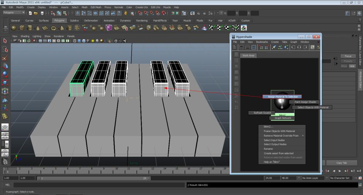Click the save scene icon
The image size is (363, 195).
(x=43, y=13)
